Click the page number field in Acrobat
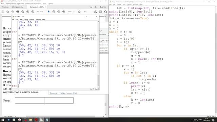Image resolution: width=217 pixels, height=122 pixels. coord(38,12)
